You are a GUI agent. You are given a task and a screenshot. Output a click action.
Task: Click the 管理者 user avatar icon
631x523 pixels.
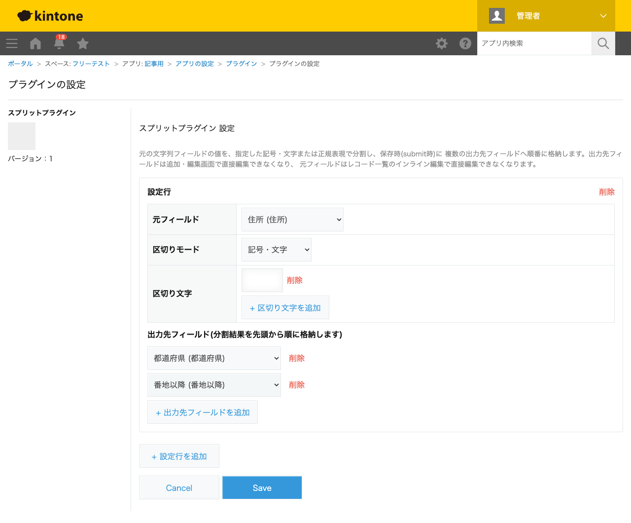[x=497, y=16]
